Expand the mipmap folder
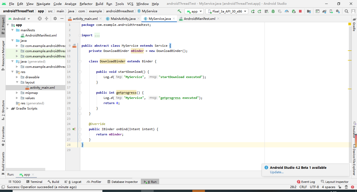Image resolution: width=357 pixels, height=192 pixels. click(17, 93)
